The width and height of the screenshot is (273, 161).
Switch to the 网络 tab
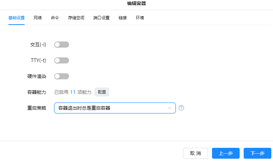[38, 18]
